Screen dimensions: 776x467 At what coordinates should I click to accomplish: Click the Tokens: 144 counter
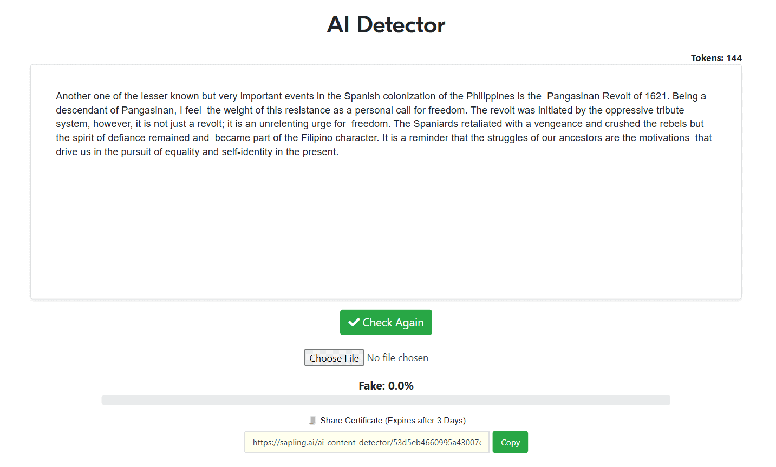716,58
